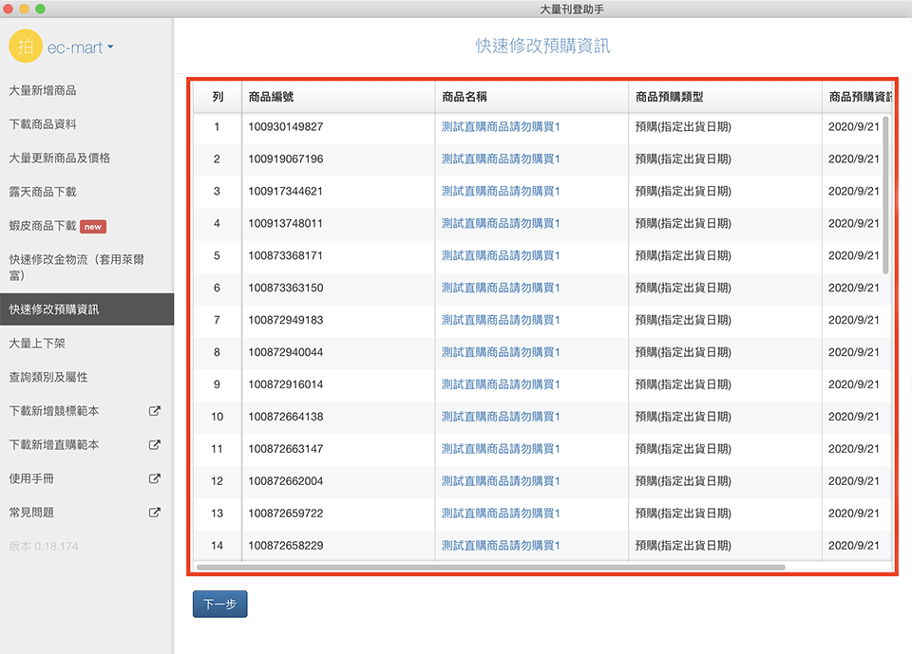Open 露天商品下載 sidebar item

point(43,192)
